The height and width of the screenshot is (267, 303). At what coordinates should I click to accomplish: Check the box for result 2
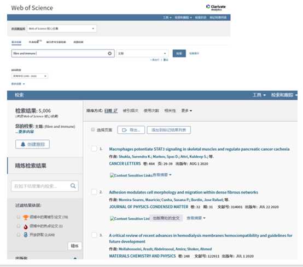click(94, 192)
